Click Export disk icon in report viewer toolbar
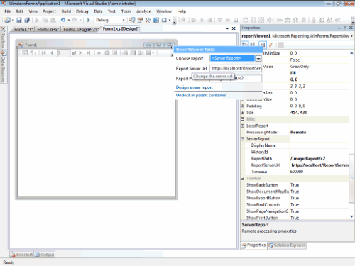Viewport: 355px width, 266px height. coord(149,53)
